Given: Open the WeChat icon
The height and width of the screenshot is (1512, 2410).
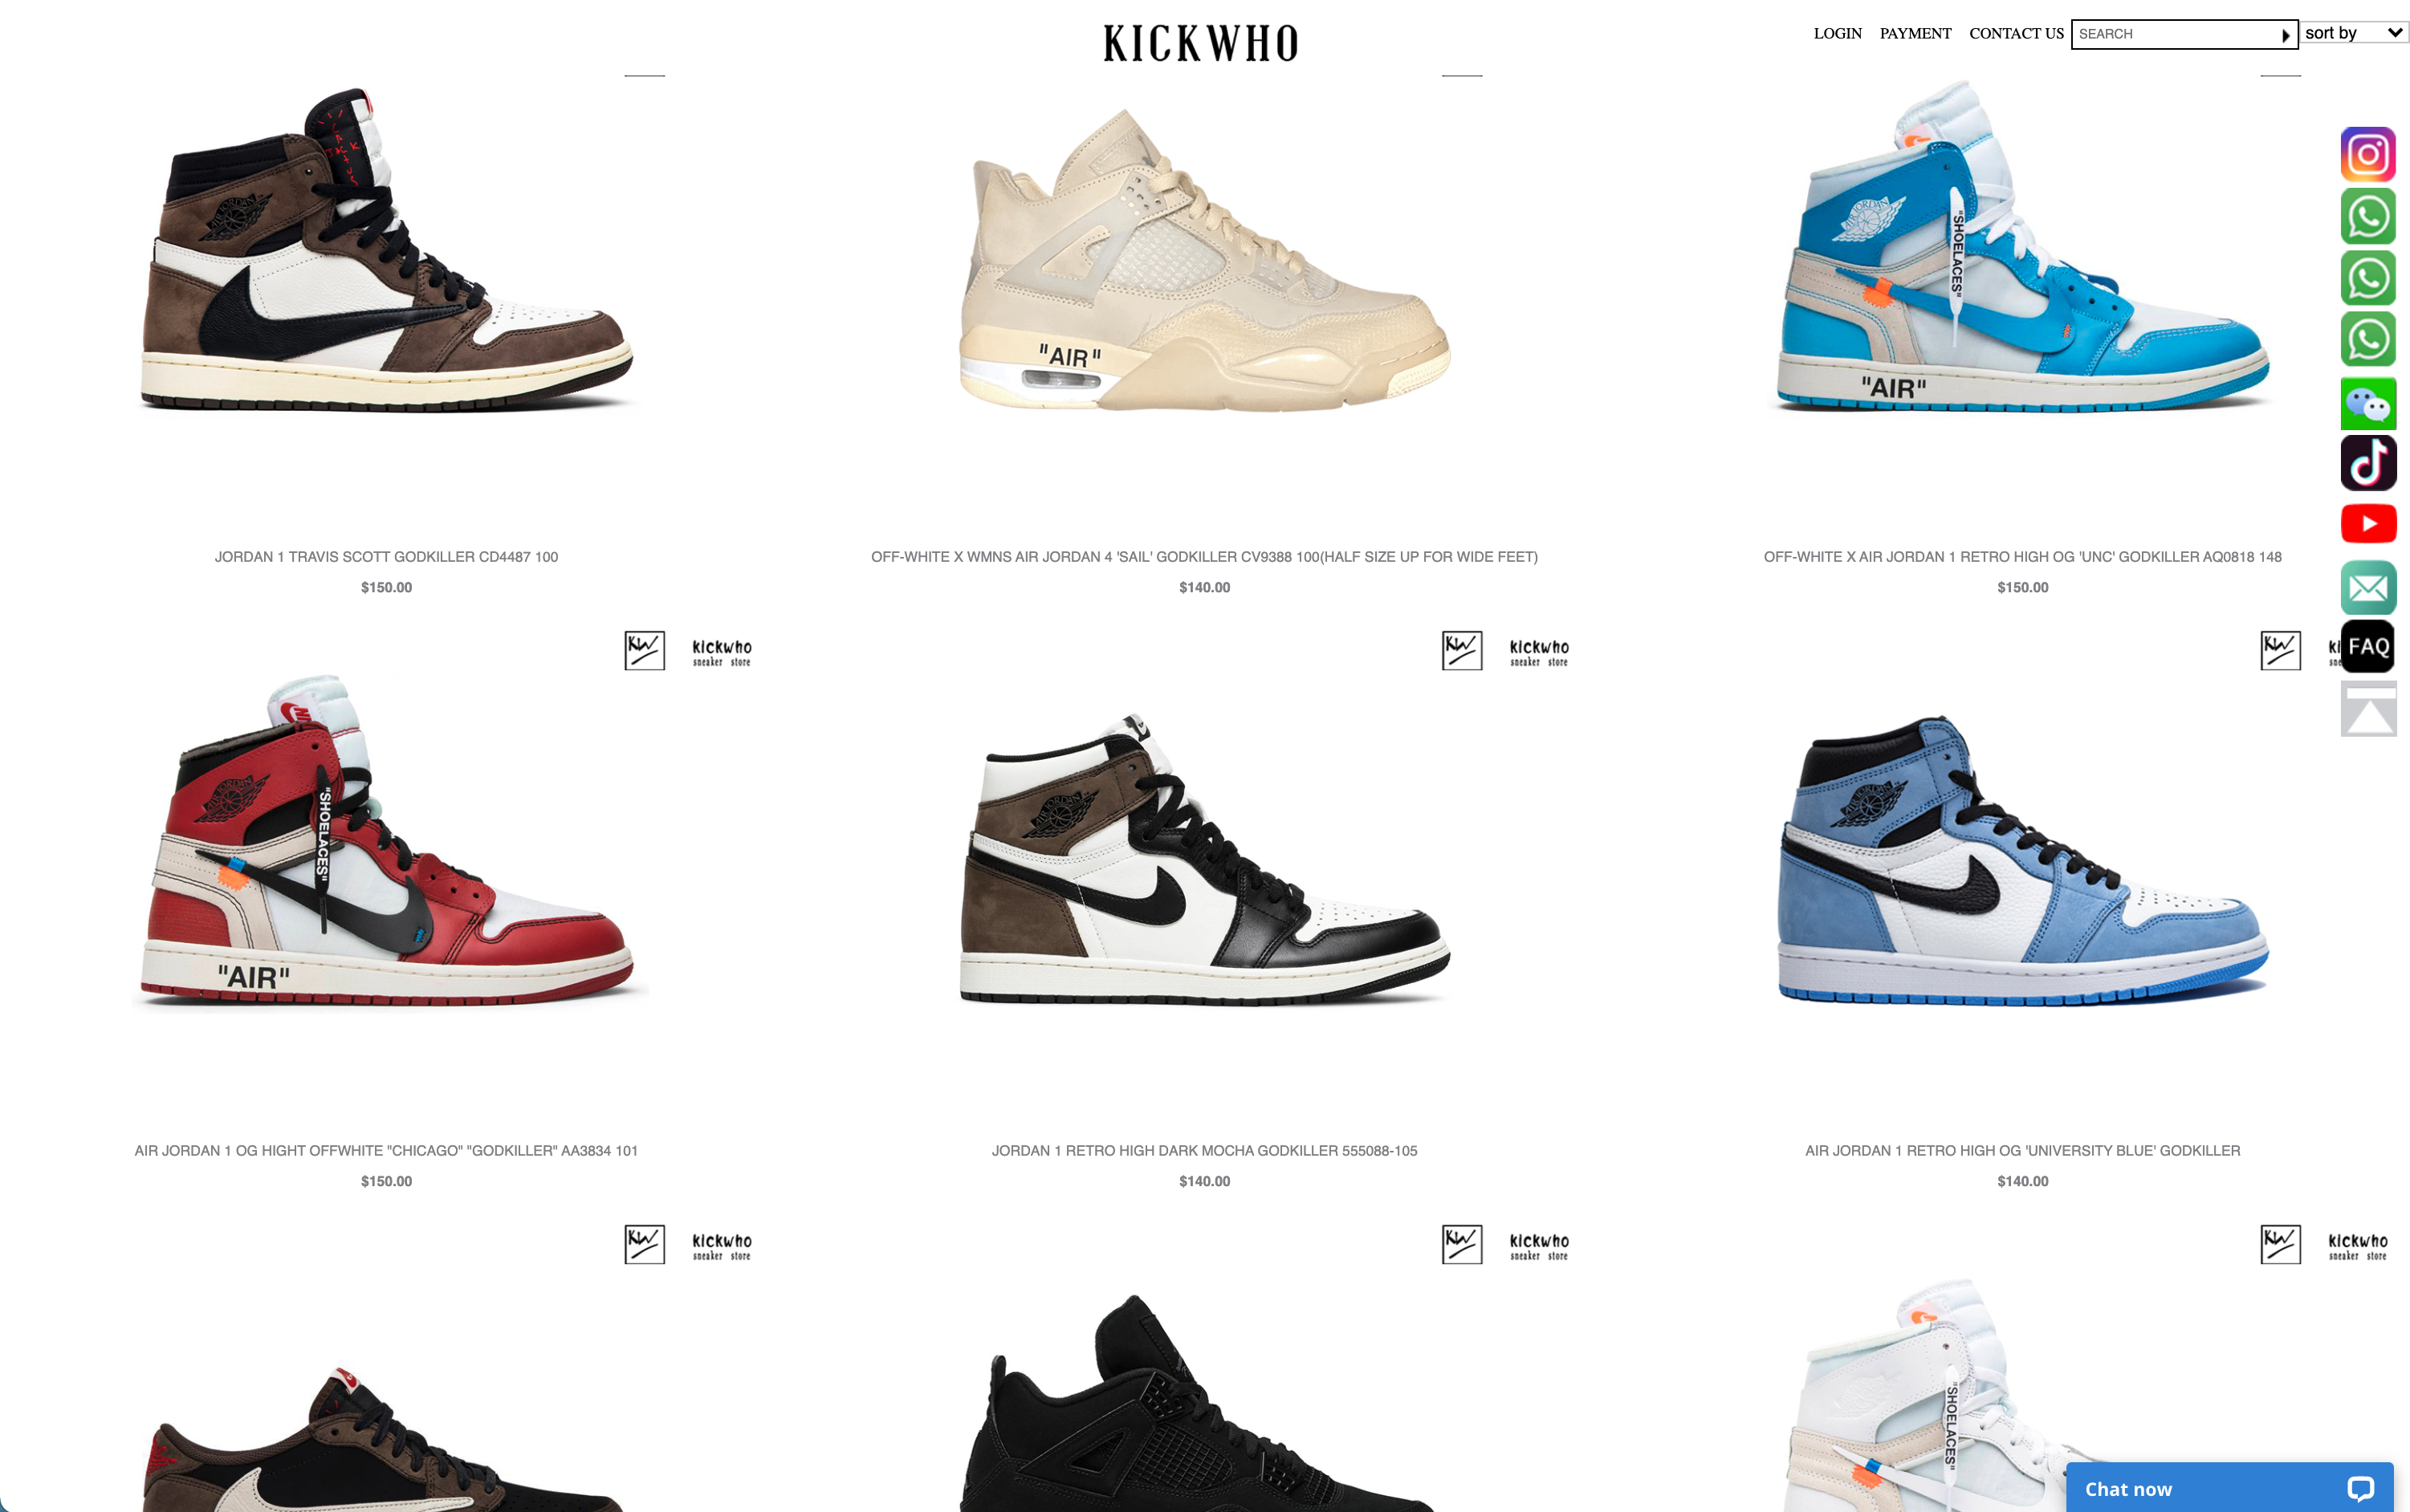Looking at the screenshot, I should [2367, 403].
